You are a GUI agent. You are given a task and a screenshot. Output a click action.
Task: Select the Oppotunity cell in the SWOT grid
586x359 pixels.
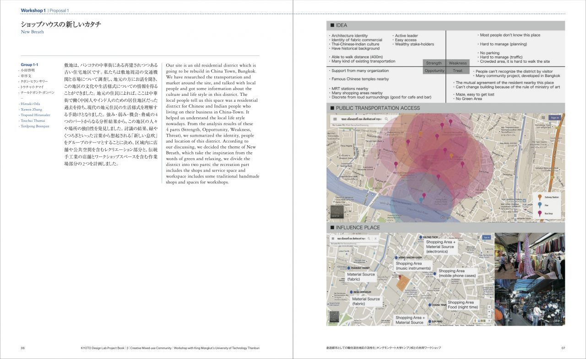[x=434, y=71]
